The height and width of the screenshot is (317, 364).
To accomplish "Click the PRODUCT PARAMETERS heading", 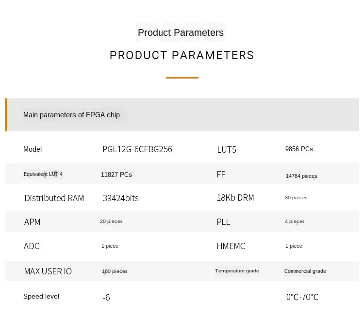I will (x=182, y=55).
